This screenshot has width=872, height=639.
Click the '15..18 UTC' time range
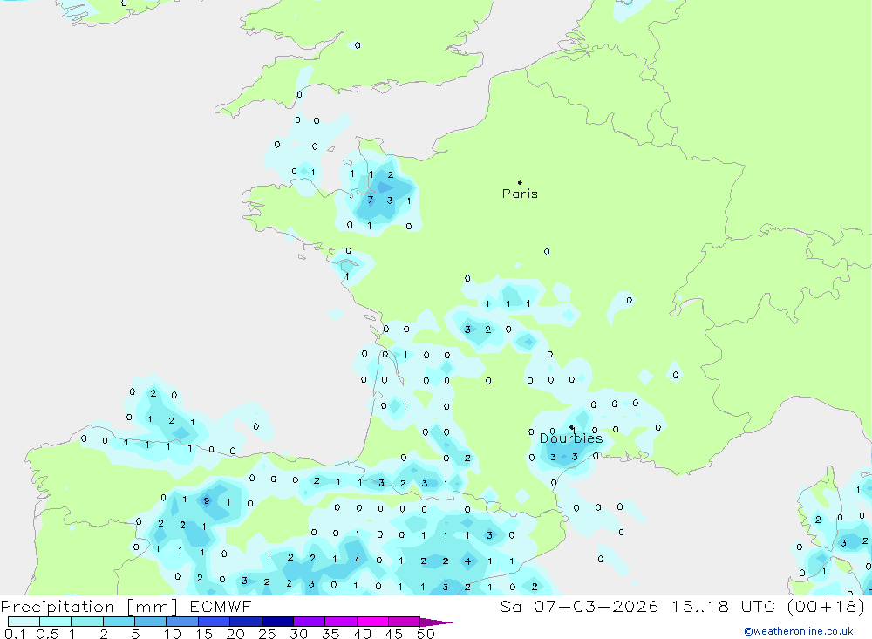pyautogui.click(x=724, y=607)
